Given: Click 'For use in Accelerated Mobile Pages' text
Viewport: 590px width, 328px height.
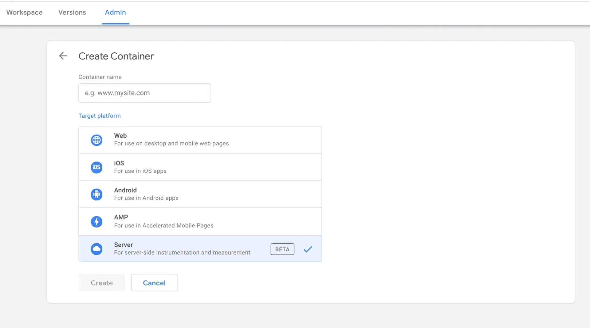Looking at the screenshot, I should 164,226.
